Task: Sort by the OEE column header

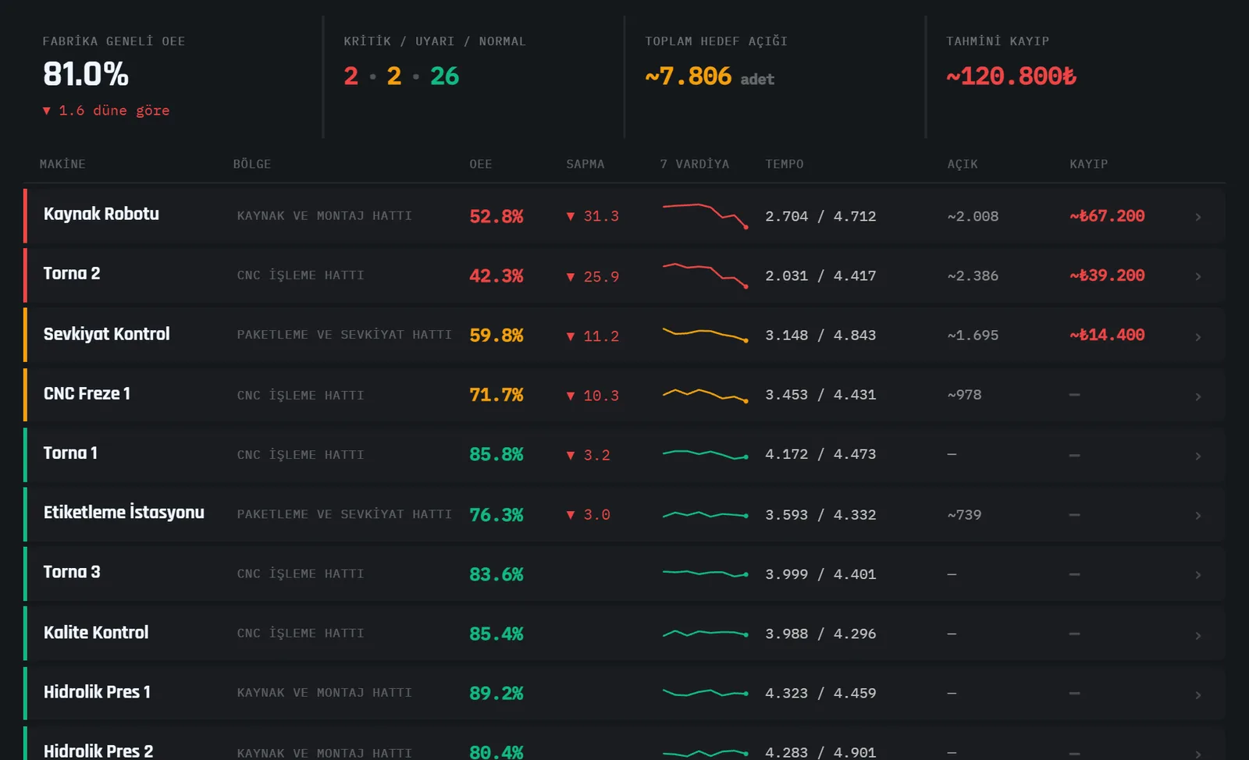Action: [x=481, y=164]
